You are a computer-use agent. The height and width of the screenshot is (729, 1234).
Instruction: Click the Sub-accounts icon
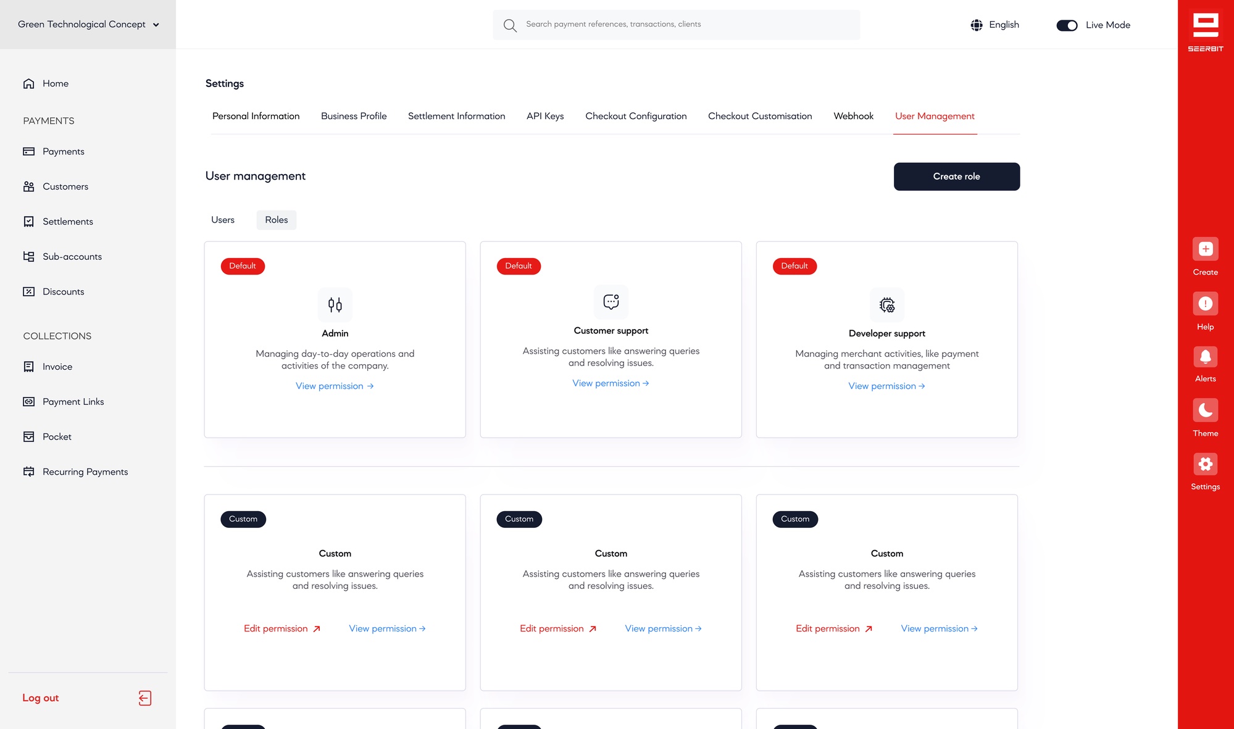[x=28, y=256]
